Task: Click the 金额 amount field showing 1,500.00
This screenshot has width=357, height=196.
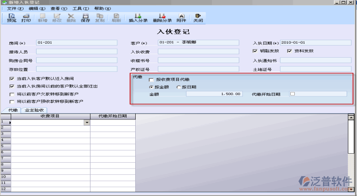Action: (214, 94)
